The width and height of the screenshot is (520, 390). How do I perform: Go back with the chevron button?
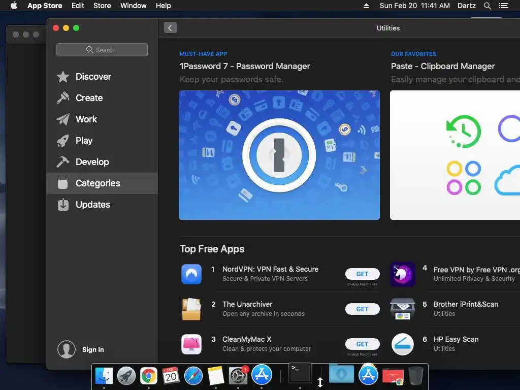coord(170,27)
